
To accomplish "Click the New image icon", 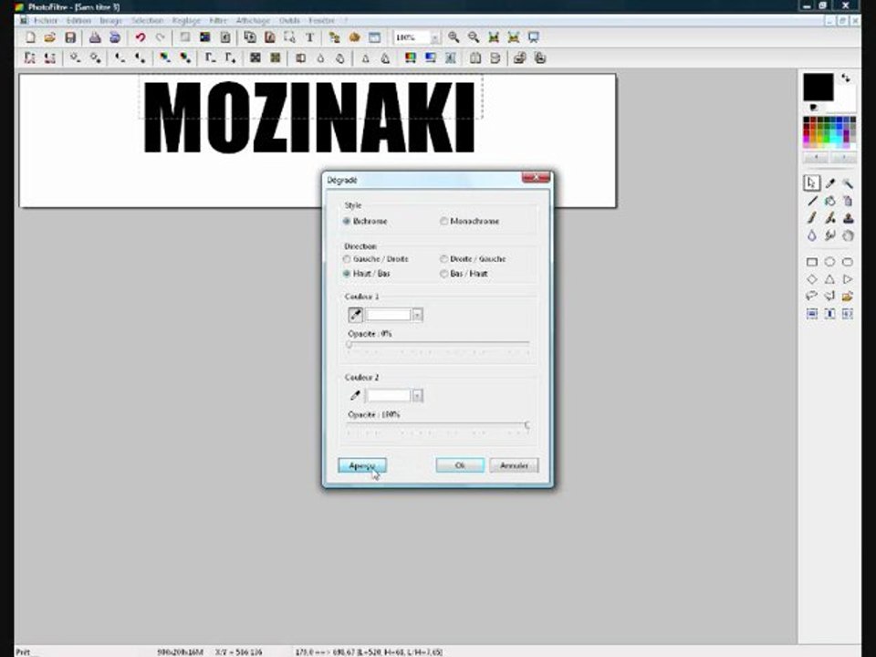I will [31, 37].
